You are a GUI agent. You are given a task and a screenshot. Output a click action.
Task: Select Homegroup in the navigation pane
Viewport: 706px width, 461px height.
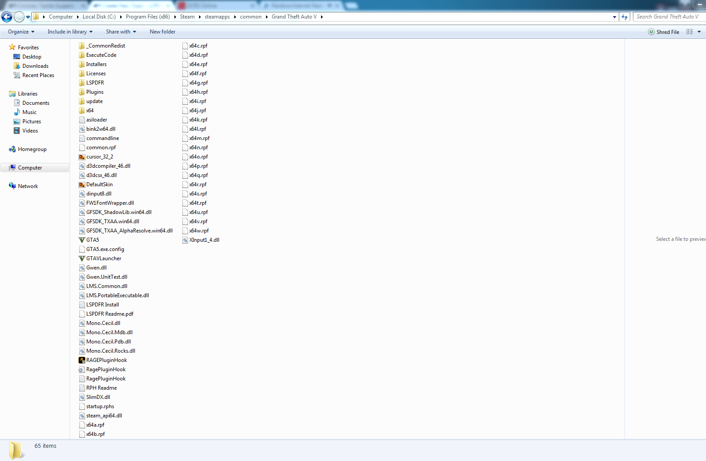(x=32, y=149)
